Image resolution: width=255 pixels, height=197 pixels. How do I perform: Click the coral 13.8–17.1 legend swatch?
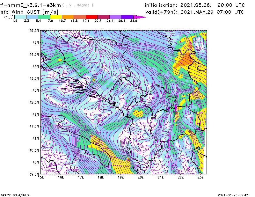tap(80, 17)
